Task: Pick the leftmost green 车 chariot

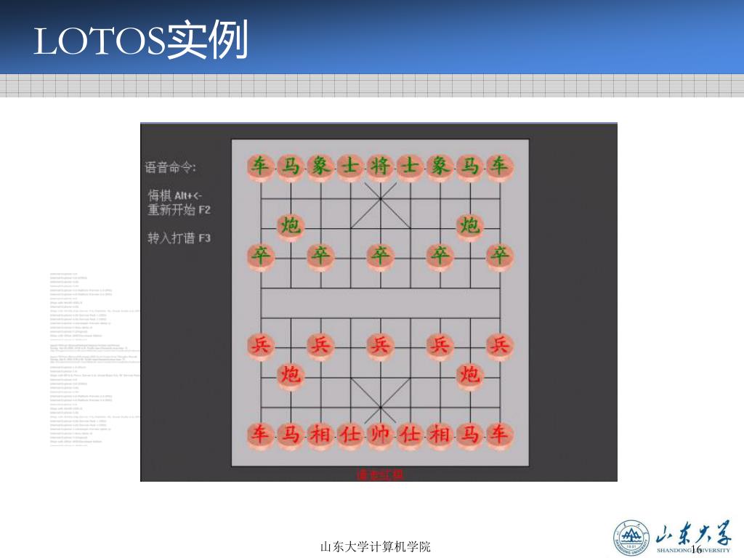Action: tap(261, 168)
